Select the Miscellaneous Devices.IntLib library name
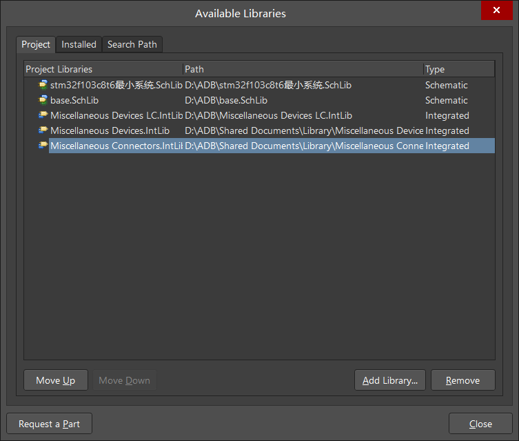 [110, 130]
